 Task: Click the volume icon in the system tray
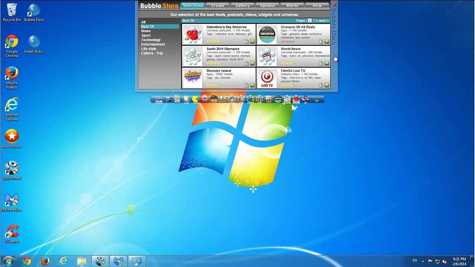tap(445, 261)
